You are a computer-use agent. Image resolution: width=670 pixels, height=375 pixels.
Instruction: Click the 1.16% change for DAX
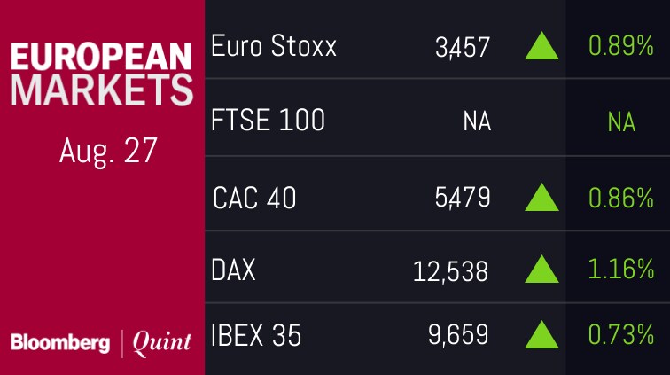pos(624,270)
